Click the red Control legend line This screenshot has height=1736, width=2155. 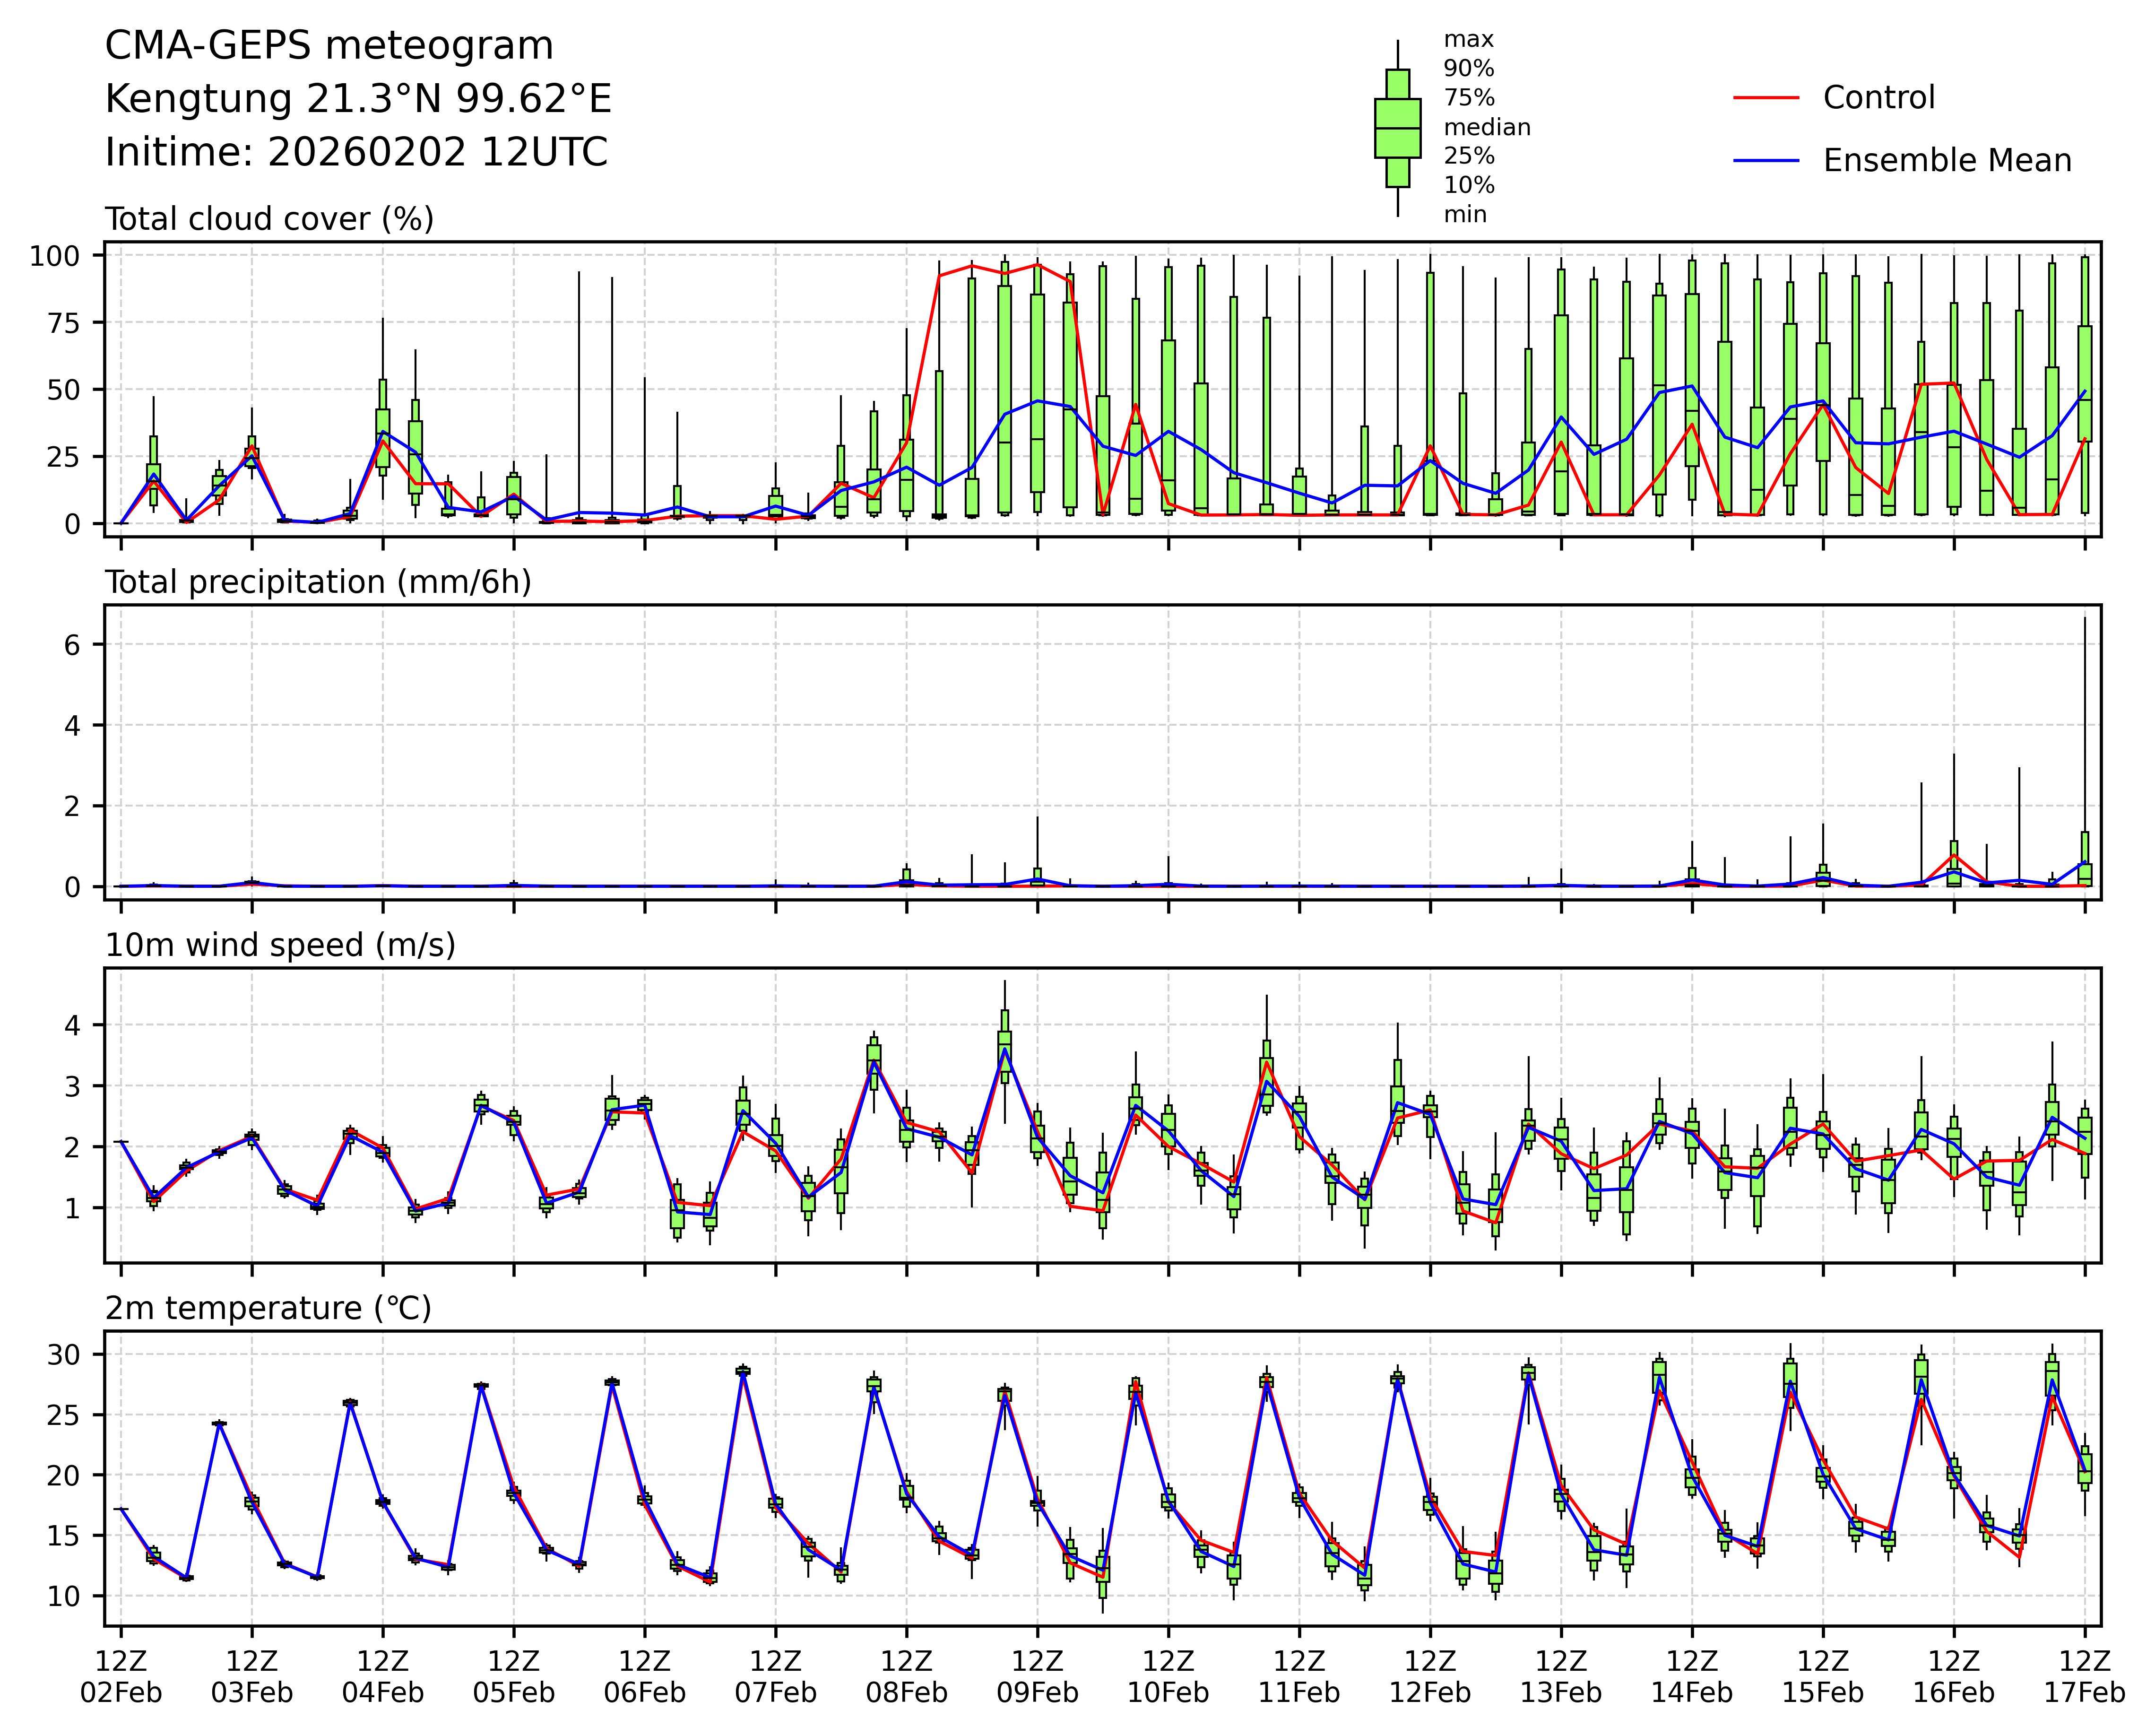click(x=1765, y=98)
